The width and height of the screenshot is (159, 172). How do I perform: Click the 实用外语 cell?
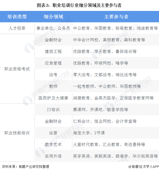click(53, 156)
